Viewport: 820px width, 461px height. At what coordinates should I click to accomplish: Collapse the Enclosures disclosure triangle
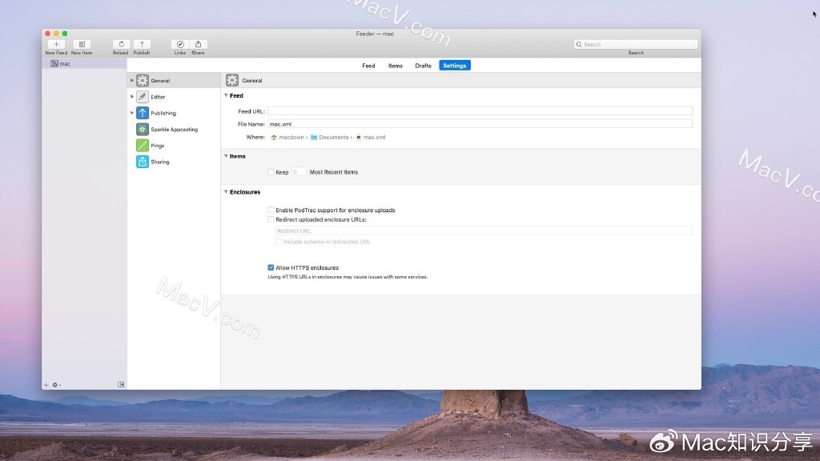pos(226,191)
